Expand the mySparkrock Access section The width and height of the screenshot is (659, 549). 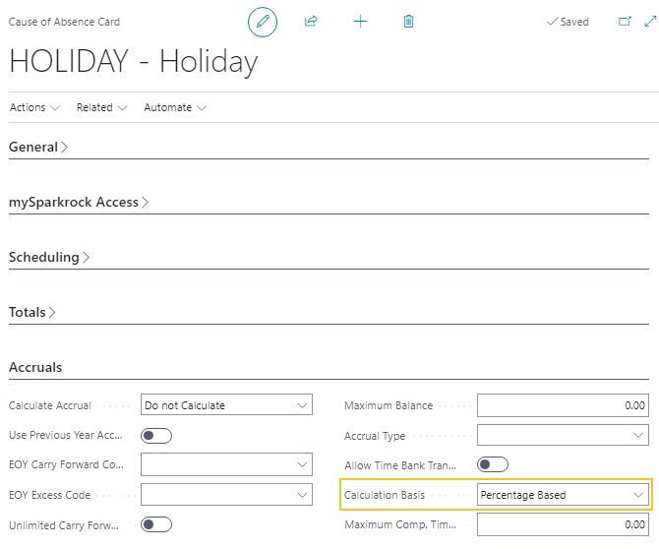pos(79,202)
